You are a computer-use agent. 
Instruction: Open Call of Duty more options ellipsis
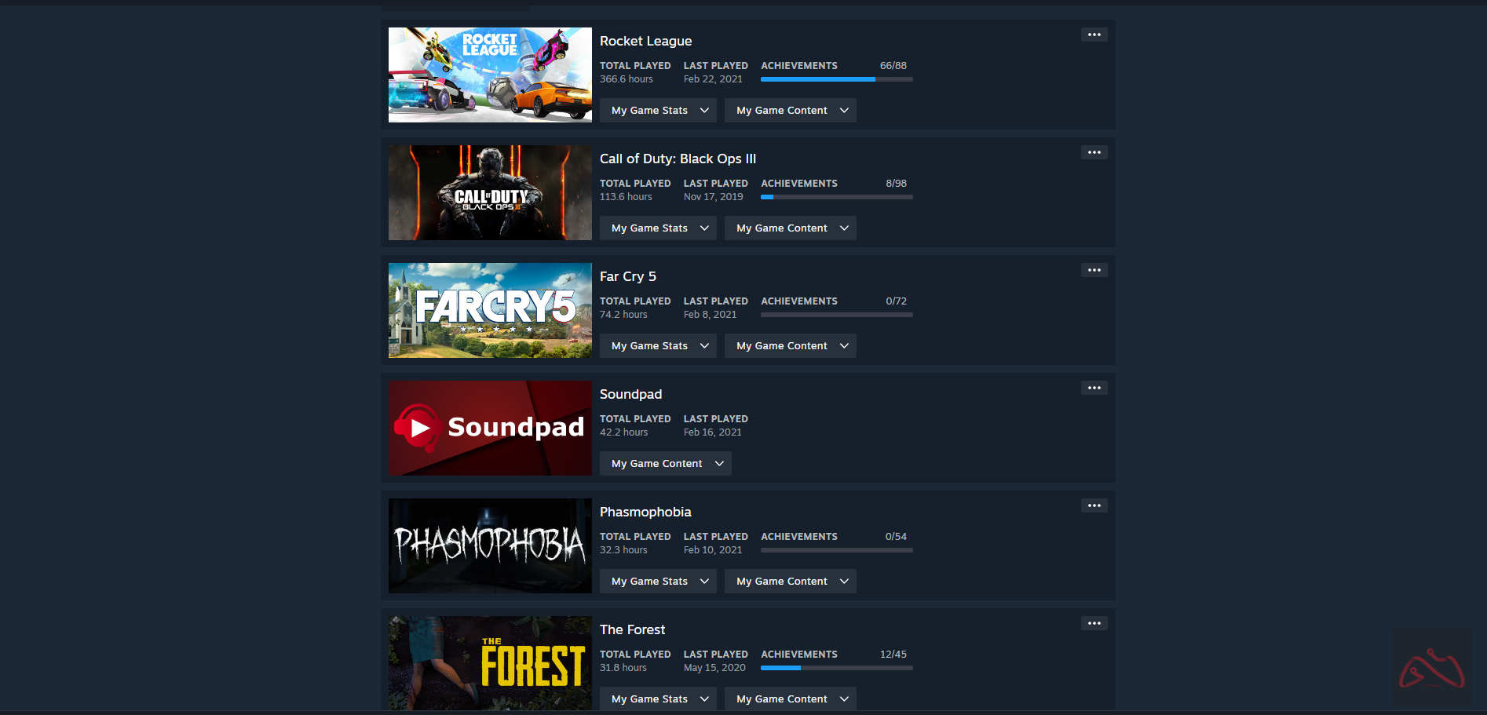pyautogui.click(x=1094, y=152)
